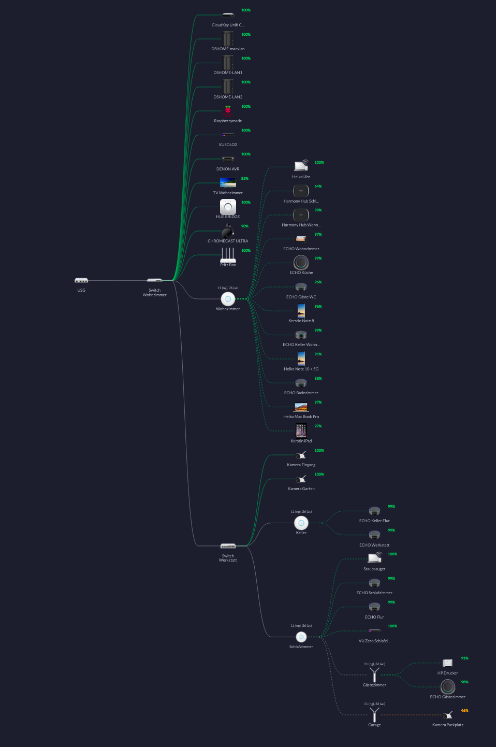Click the 64% signal value
The width and height of the screenshot is (496, 747).
[x=318, y=186]
